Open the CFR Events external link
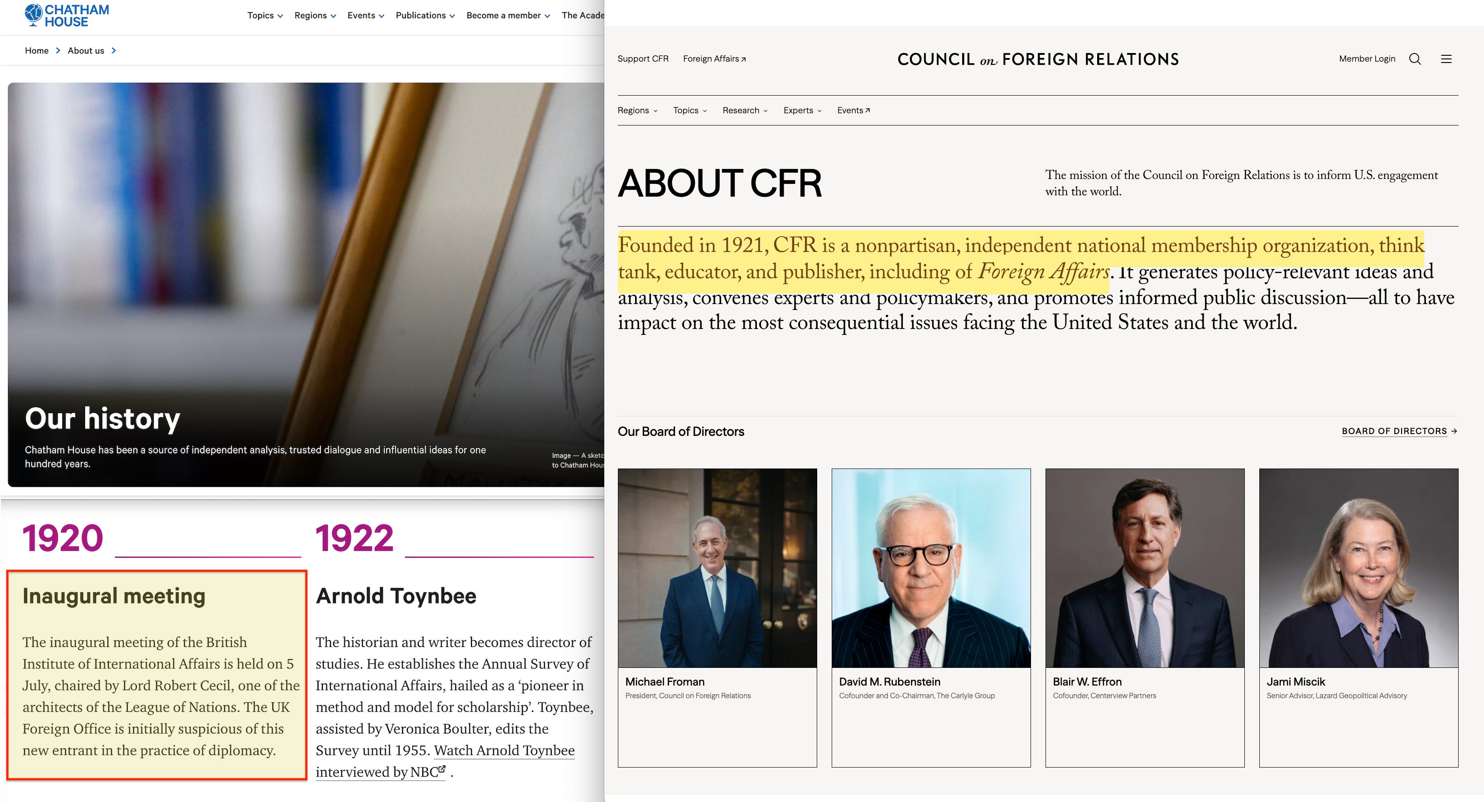This screenshot has width=1484, height=802. click(x=854, y=111)
